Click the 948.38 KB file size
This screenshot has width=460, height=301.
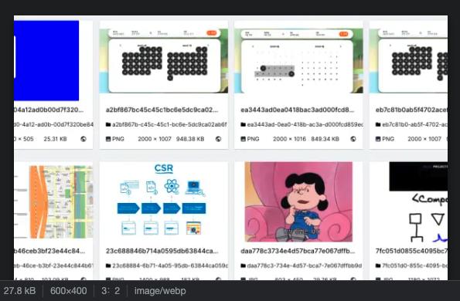click(x=190, y=139)
